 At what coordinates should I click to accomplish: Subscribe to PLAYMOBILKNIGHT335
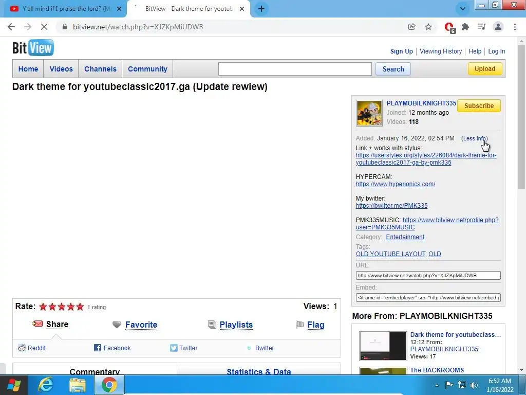point(479,106)
